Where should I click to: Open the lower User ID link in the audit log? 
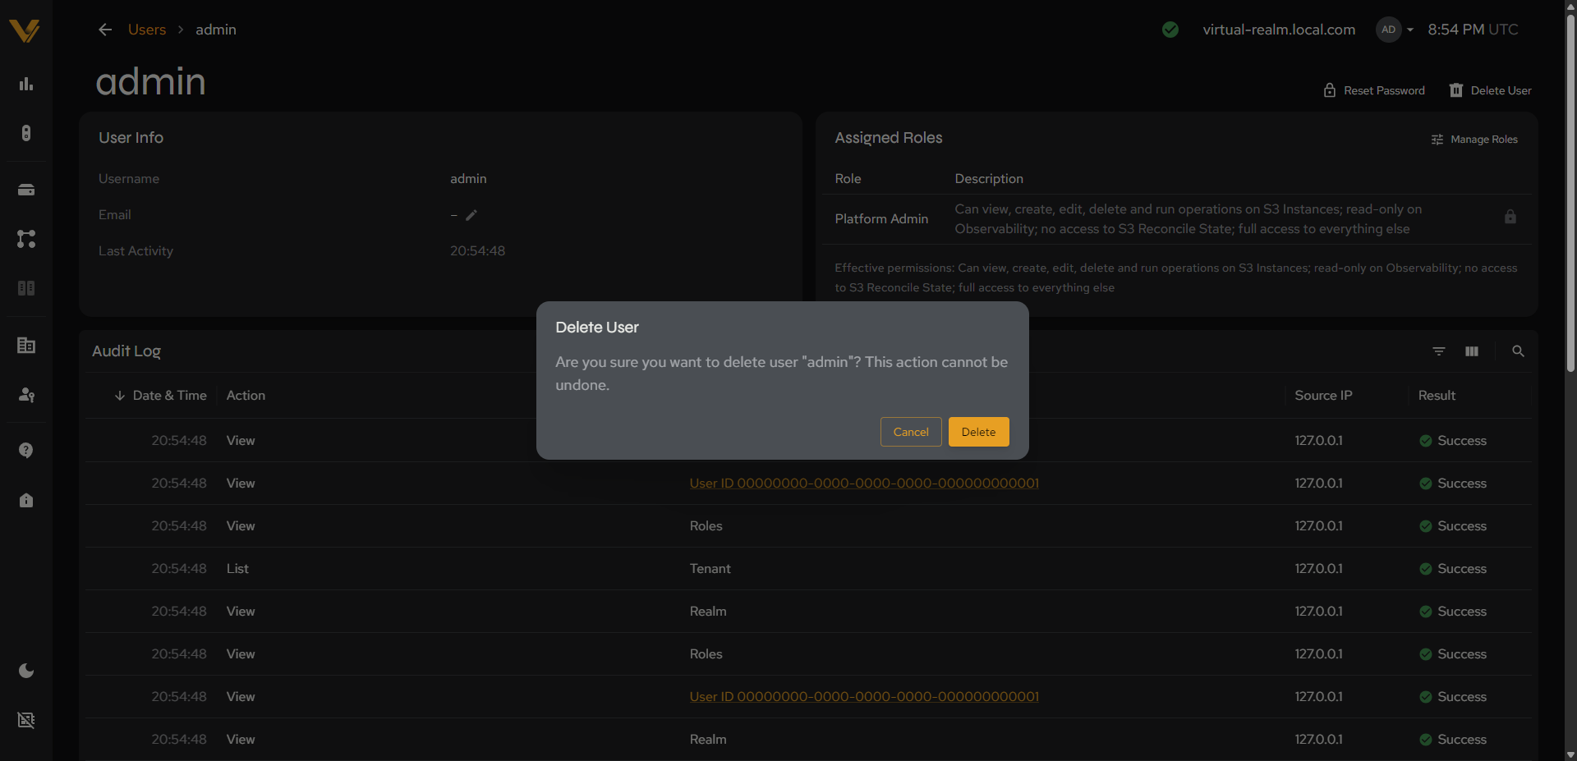pyautogui.click(x=864, y=697)
